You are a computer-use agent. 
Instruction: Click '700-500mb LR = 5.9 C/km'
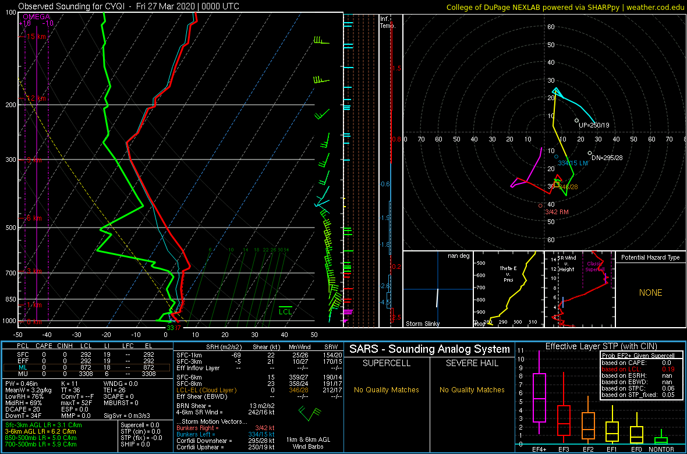tap(41, 444)
